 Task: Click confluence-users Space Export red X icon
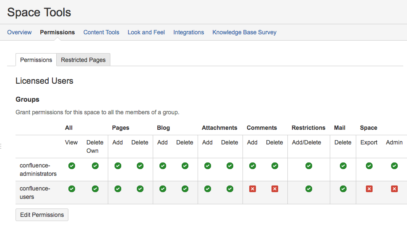pos(369,189)
